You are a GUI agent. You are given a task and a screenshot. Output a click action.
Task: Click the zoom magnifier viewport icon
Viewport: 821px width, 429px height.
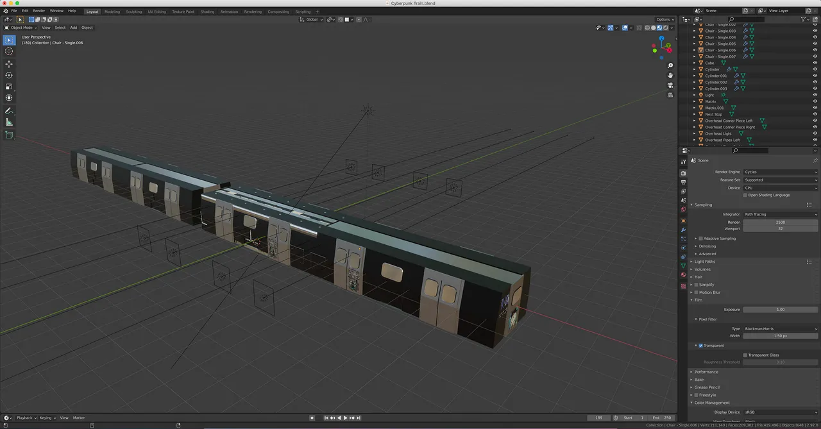click(670, 66)
